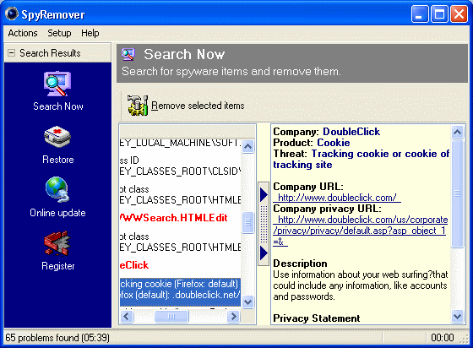This screenshot has height=348, width=473.
Task: Open the Register brick wall icon
Action: 57,243
